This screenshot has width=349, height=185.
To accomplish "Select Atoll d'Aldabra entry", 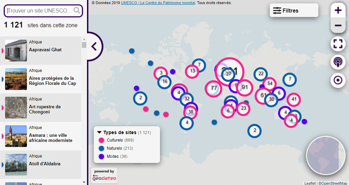I will click(41, 165).
